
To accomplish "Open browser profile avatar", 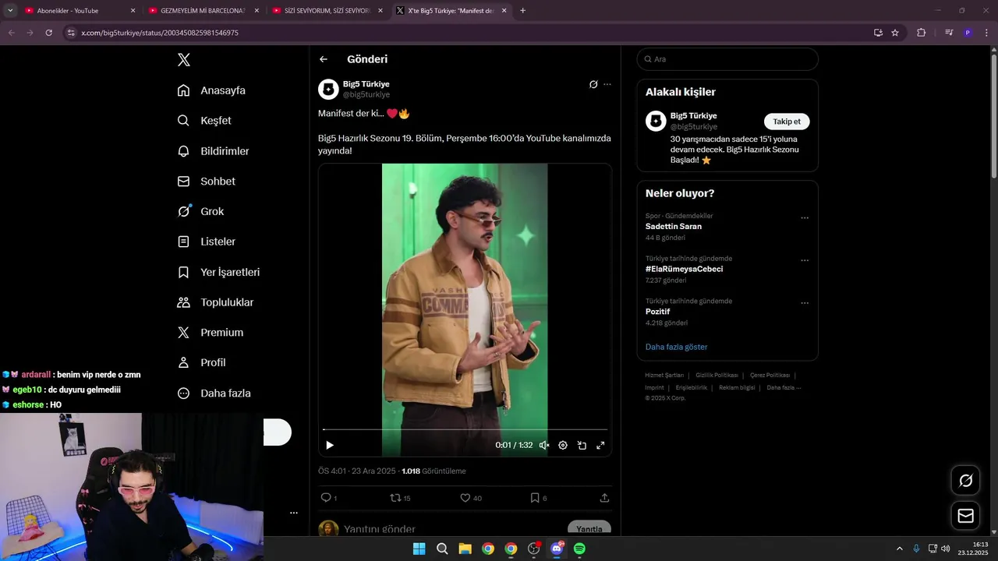I will tap(968, 33).
